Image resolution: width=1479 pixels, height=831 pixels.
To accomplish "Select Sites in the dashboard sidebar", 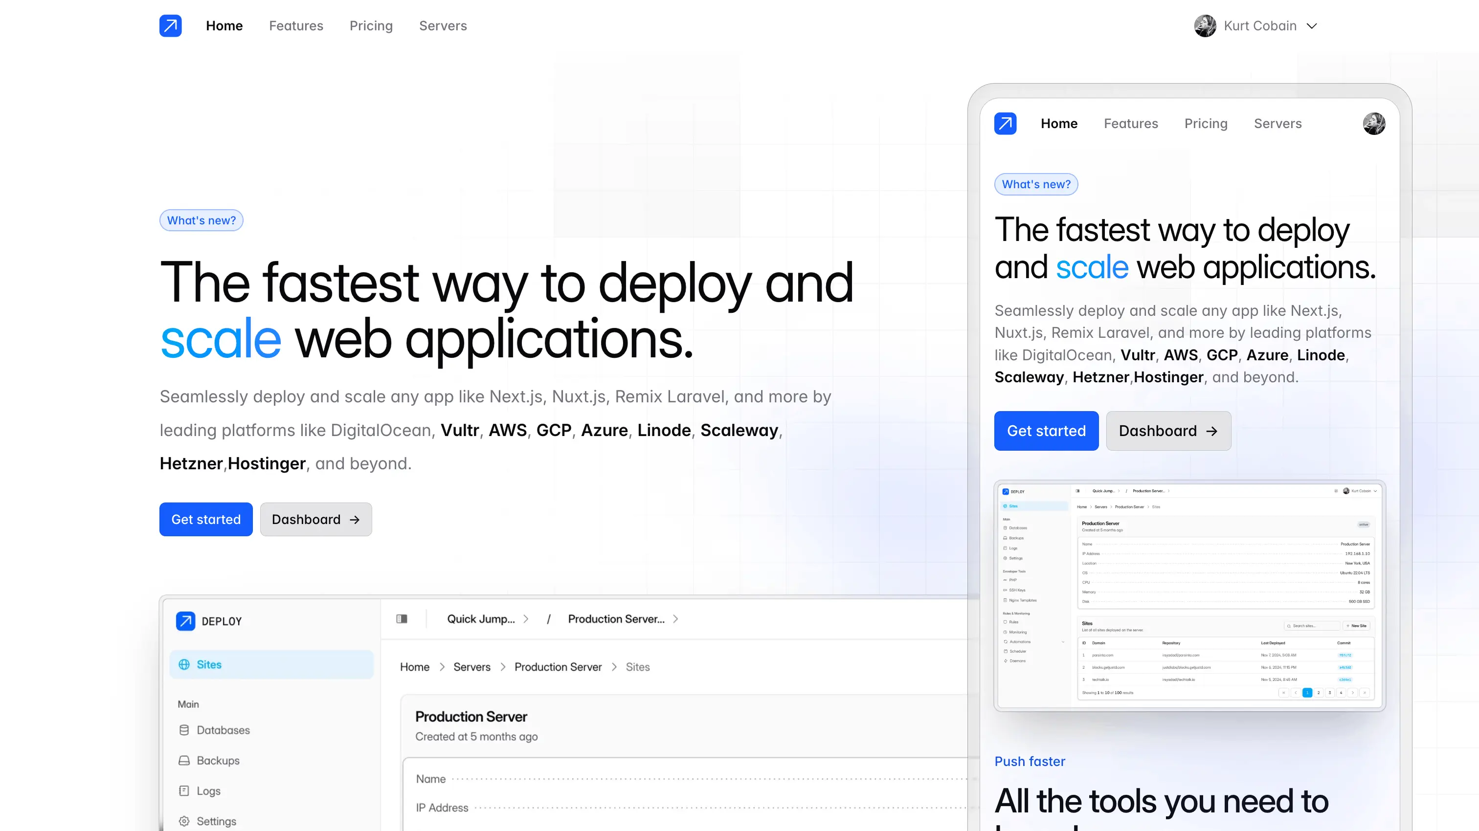I will [x=271, y=665].
